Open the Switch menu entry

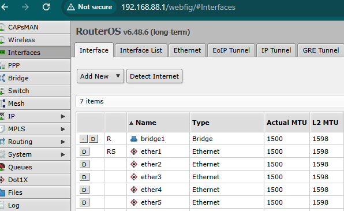pyautogui.click(x=35, y=91)
